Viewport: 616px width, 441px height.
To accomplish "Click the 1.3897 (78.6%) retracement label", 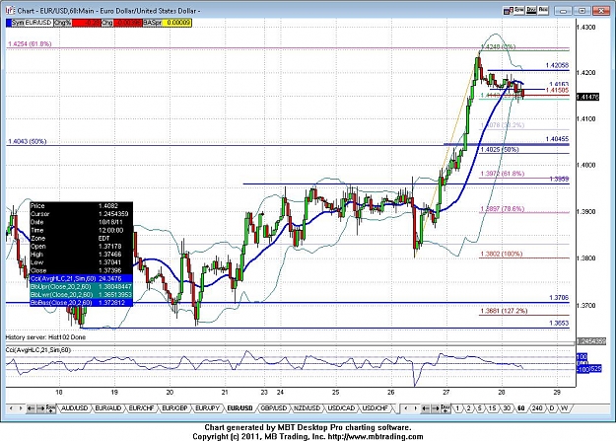I will [x=502, y=209].
